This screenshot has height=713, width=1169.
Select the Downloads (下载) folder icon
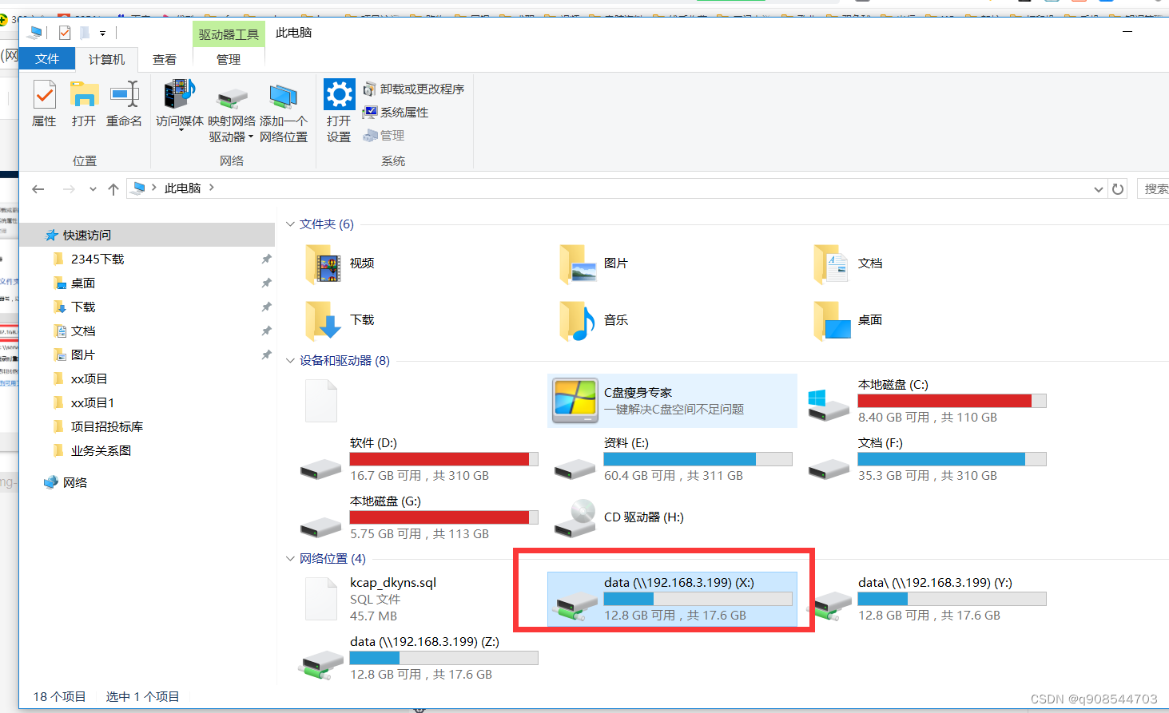[x=323, y=321]
